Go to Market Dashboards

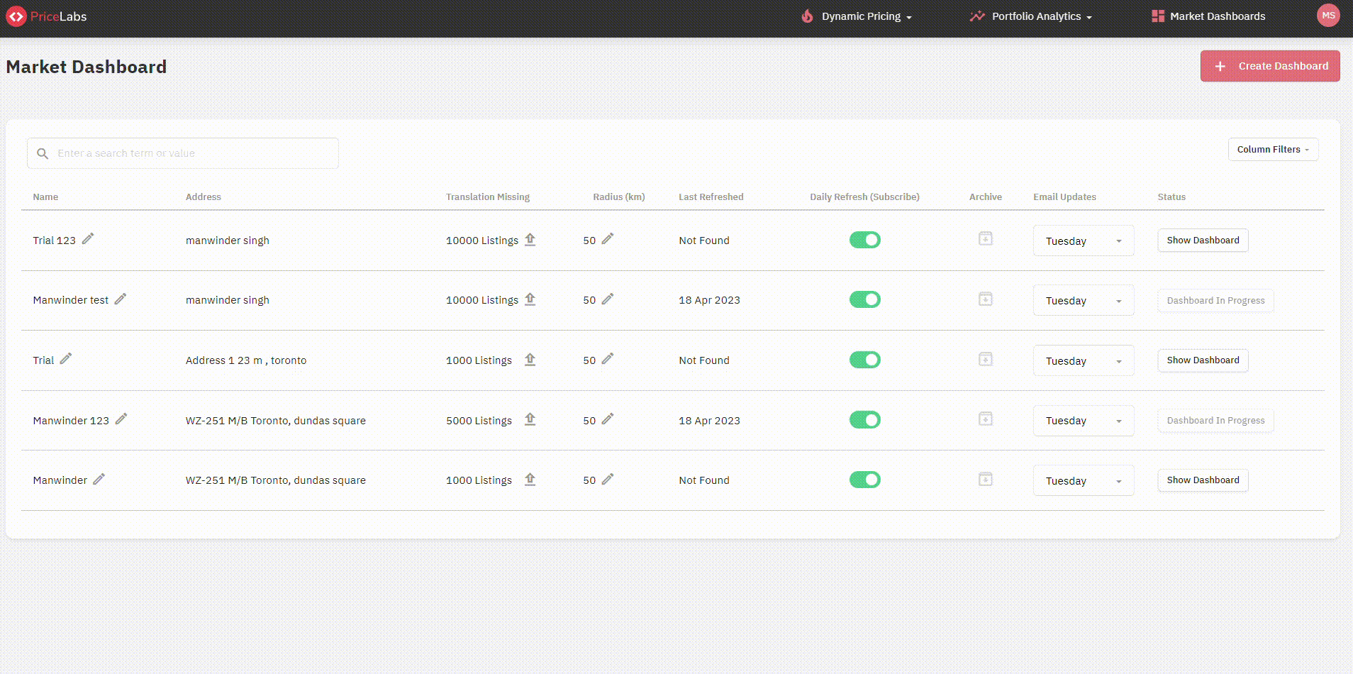pos(1208,16)
